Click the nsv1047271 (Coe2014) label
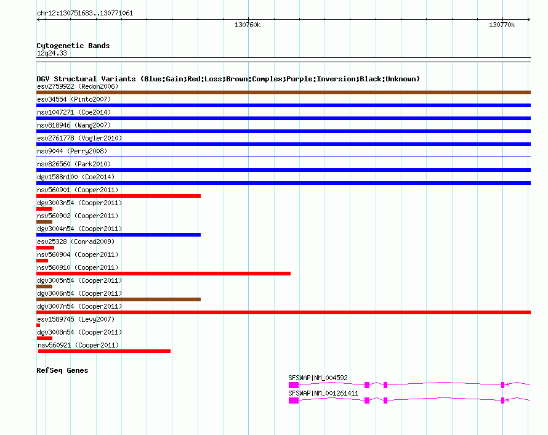548x435 pixels. pos(74,112)
